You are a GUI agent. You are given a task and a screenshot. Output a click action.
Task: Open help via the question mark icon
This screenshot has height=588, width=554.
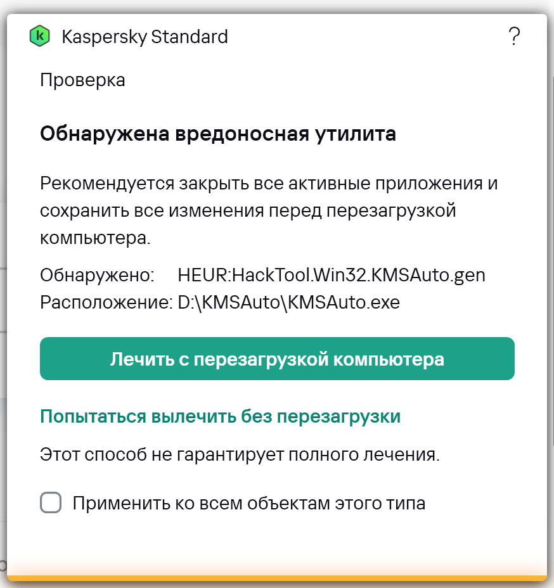tap(514, 36)
